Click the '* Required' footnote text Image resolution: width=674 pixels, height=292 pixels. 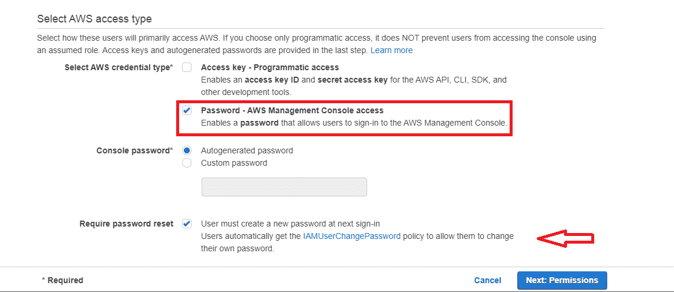(62, 280)
